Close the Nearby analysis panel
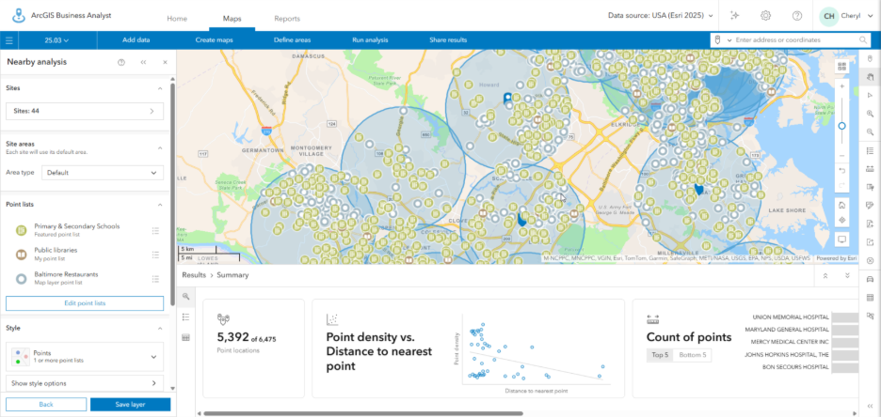The width and height of the screenshot is (881, 417). pyautogui.click(x=165, y=62)
